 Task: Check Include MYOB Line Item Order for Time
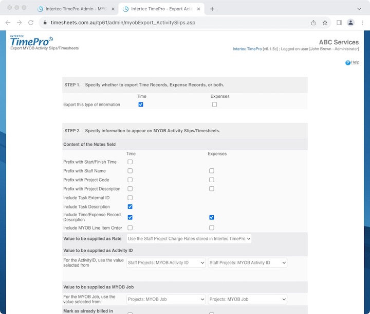pyautogui.click(x=130, y=228)
